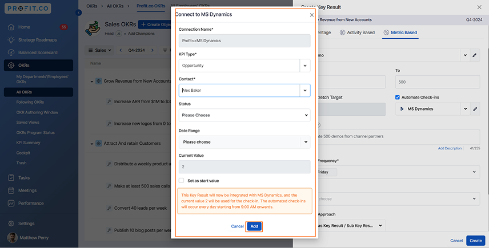Switch to Activity Based tab
Screen dimensions: 489x248
pos(357,32)
